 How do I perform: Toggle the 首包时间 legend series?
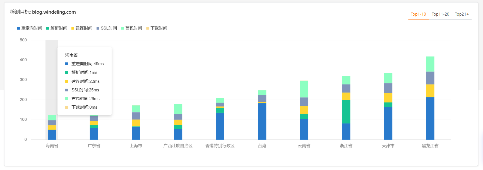pos(131,28)
